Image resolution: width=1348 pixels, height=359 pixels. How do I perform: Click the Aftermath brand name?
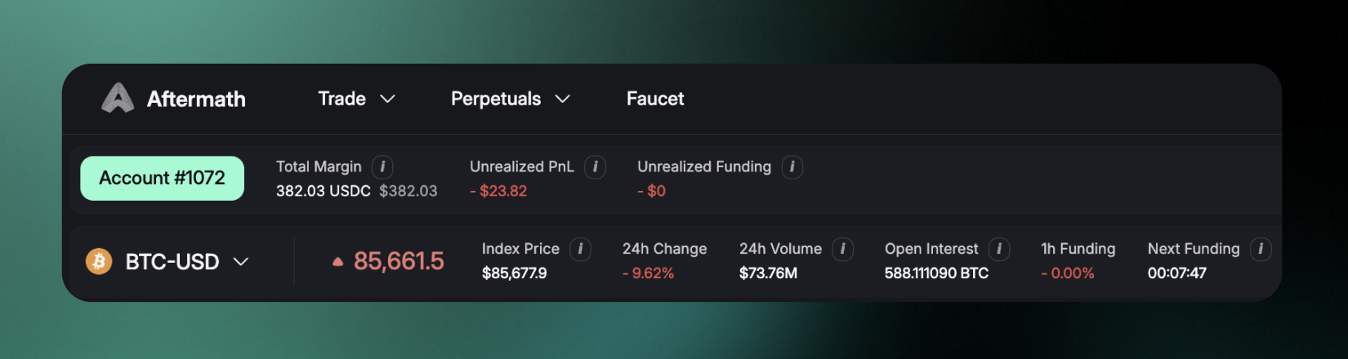pyautogui.click(x=196, y=100)
